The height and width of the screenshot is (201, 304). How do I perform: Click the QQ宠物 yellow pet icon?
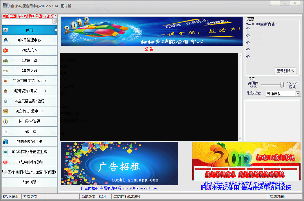point(6,111)
